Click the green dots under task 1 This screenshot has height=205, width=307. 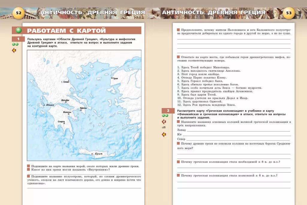[x=15, y=44]
